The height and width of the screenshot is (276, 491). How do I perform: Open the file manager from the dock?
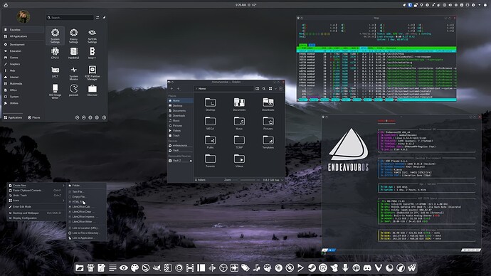pos(80,267)
